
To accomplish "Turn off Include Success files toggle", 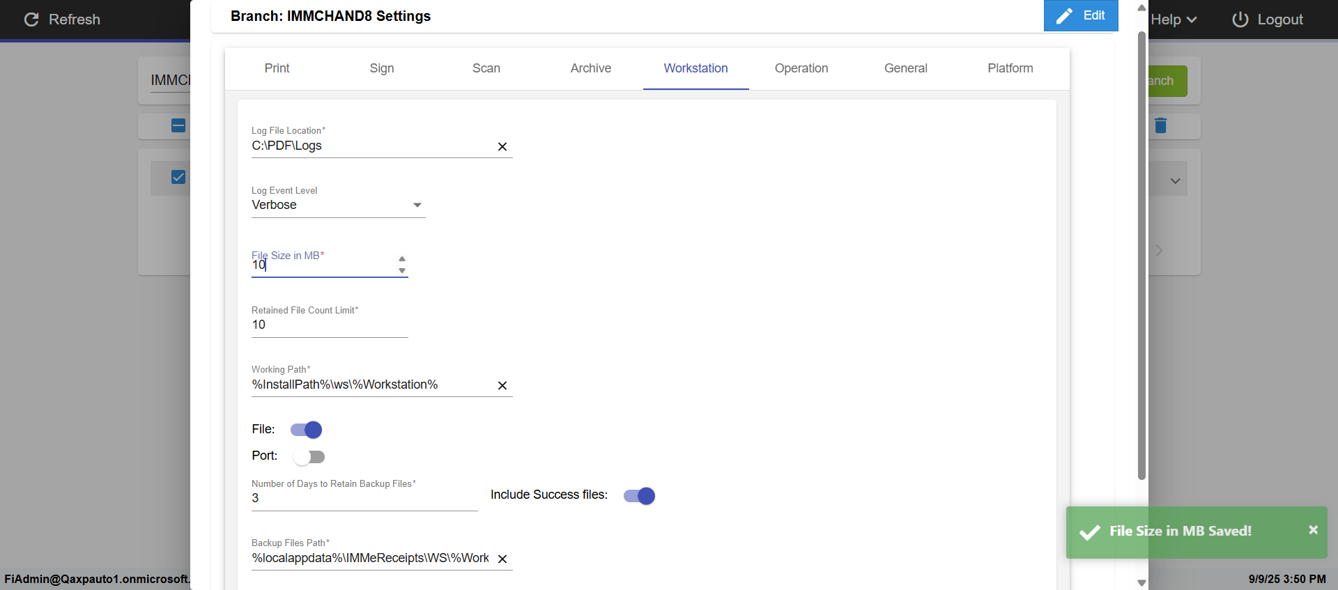I will pos(639,496).
